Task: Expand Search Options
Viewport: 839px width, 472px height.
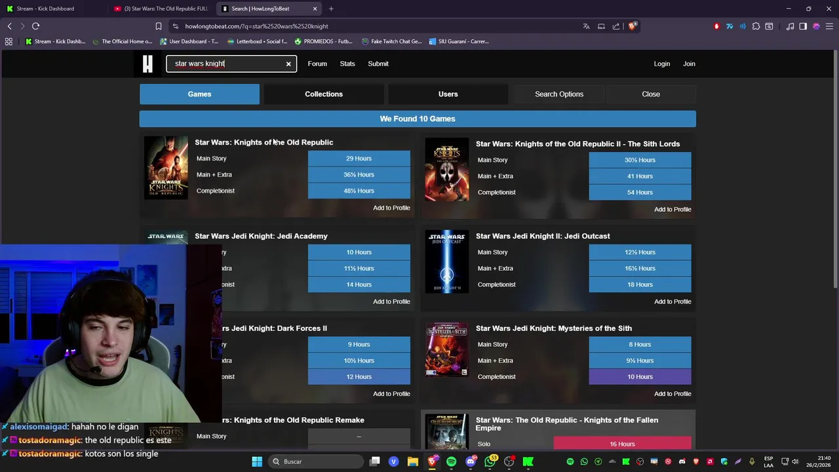Action: (559, 94)
